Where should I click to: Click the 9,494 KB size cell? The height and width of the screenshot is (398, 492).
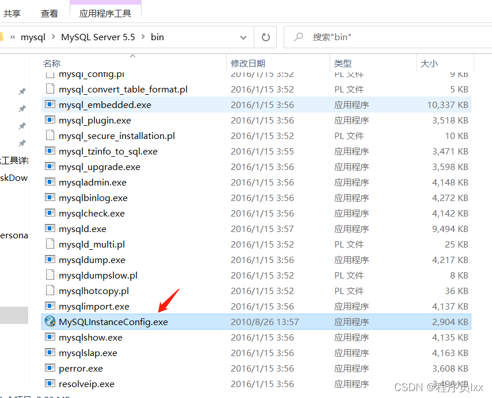pos(450,229)
